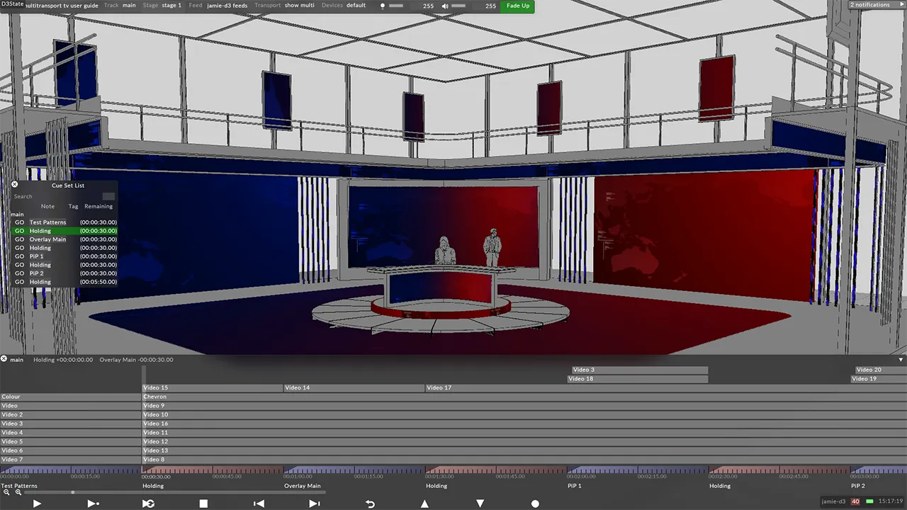Screen dimensions: 907x510
Task: Jump to previous section icon
Action: point(259,504)
